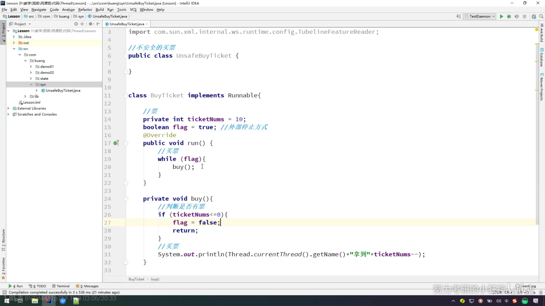Open the Refactor menu

[x=85, y=10]
